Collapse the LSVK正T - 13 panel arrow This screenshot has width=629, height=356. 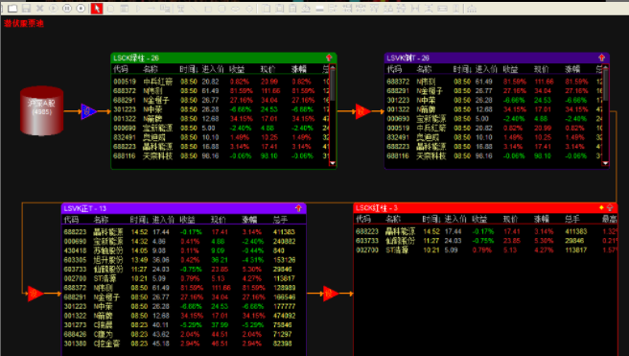click(298, 208)
